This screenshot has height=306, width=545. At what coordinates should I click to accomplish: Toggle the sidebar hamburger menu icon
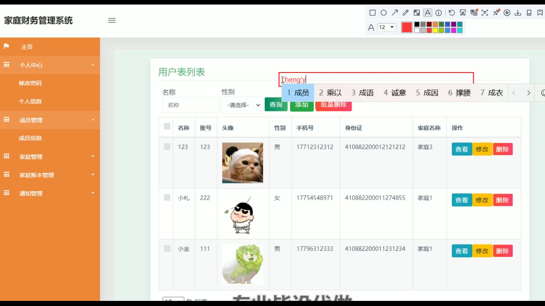point(112,20)
